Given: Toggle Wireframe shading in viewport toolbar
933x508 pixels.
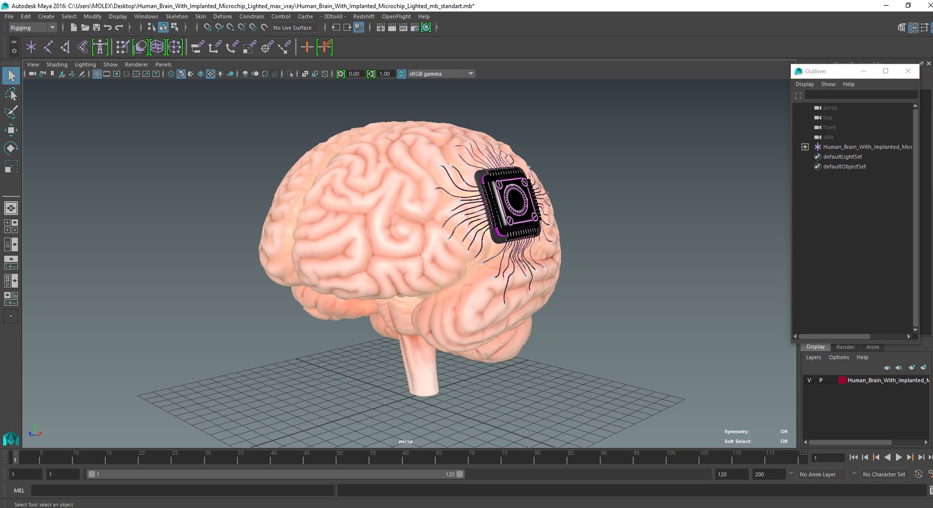Looking at the screenshot, I should point(171,74).
